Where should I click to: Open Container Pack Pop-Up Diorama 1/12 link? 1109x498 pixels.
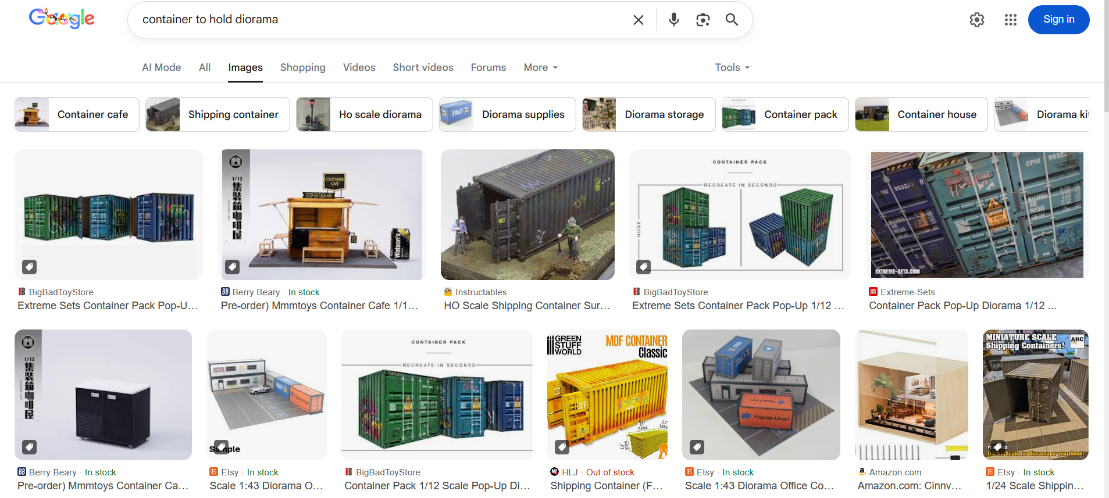click(x=962, y=306)
